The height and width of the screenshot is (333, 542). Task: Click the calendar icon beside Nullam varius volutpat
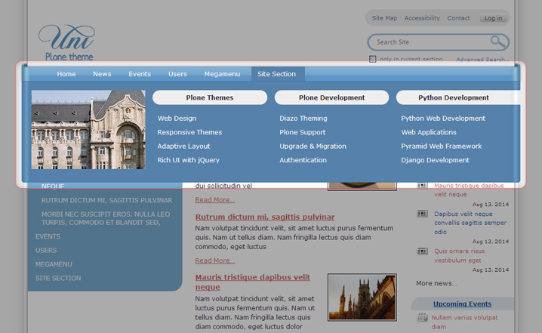(423, 317)
